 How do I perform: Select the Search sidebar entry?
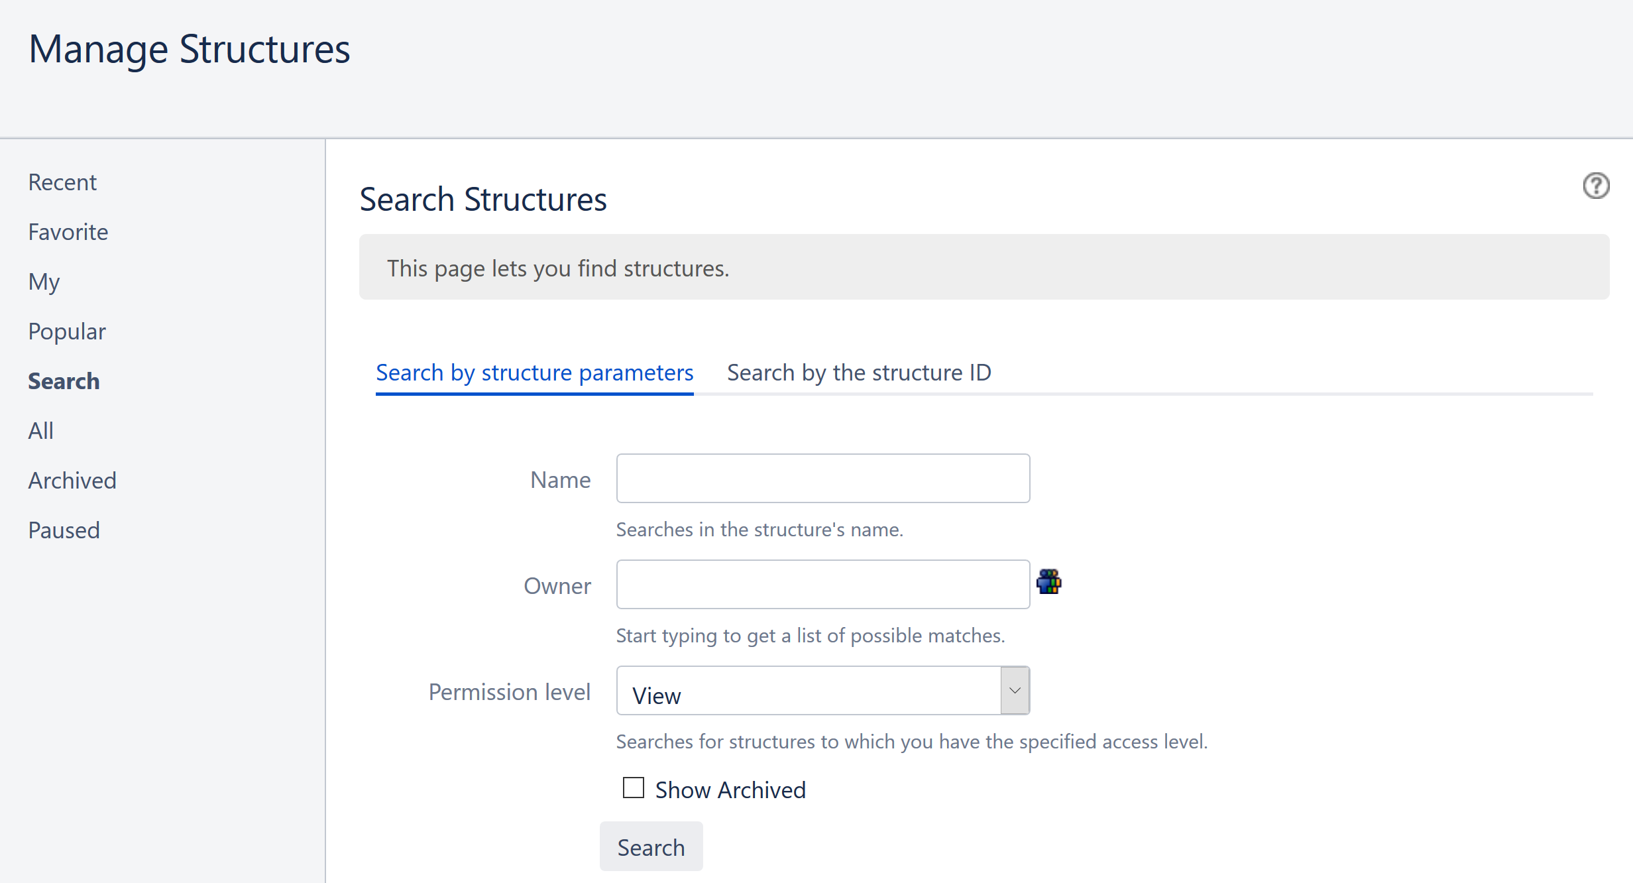(64, 381)
